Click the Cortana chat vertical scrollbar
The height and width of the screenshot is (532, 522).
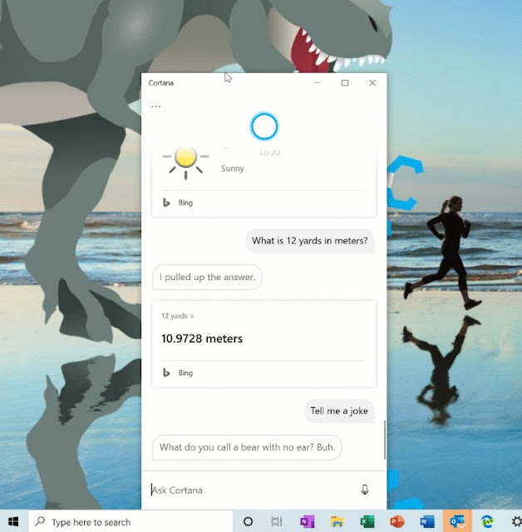tap(385, 440)
